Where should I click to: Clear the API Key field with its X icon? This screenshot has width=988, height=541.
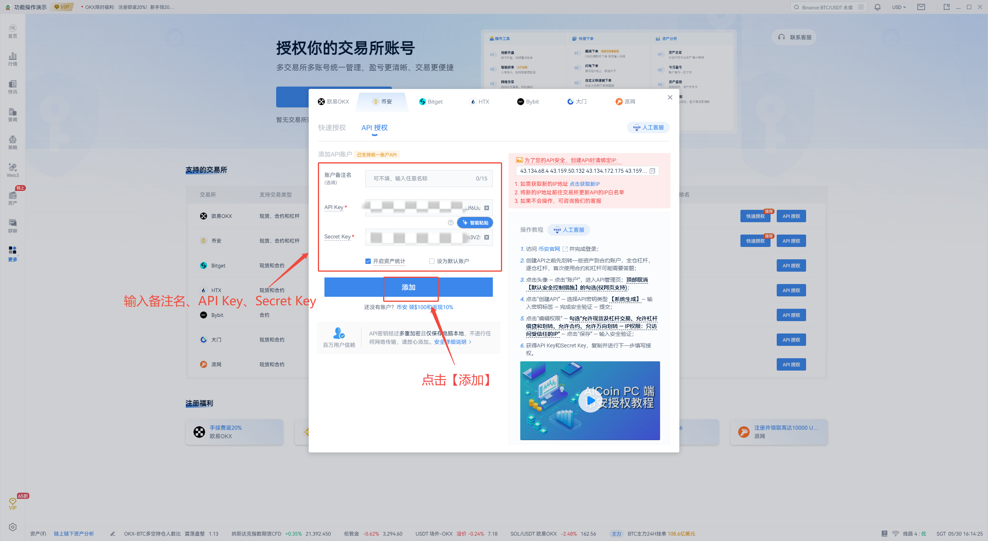pyautogui.click(x=487, y=208)
